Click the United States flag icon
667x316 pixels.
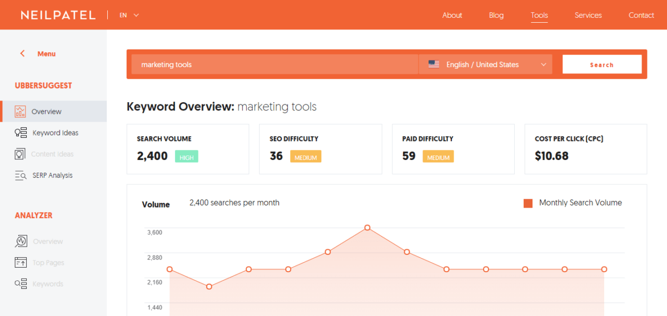click(x=434, y=64)
